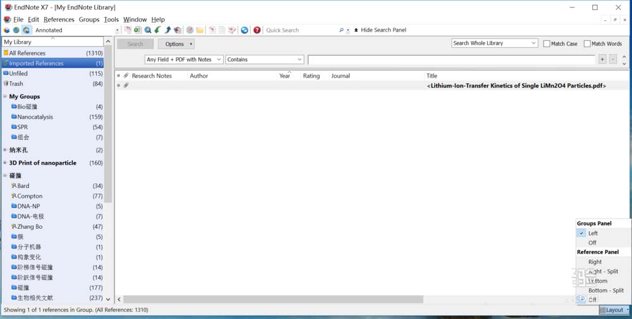
Task: Click the Bard smart group icon
Action: [14, 186]
